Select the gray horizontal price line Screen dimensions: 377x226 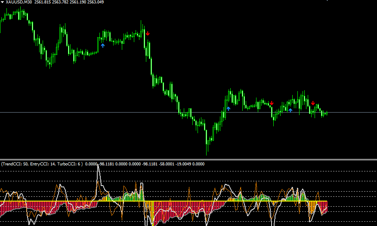click(188, 112)
